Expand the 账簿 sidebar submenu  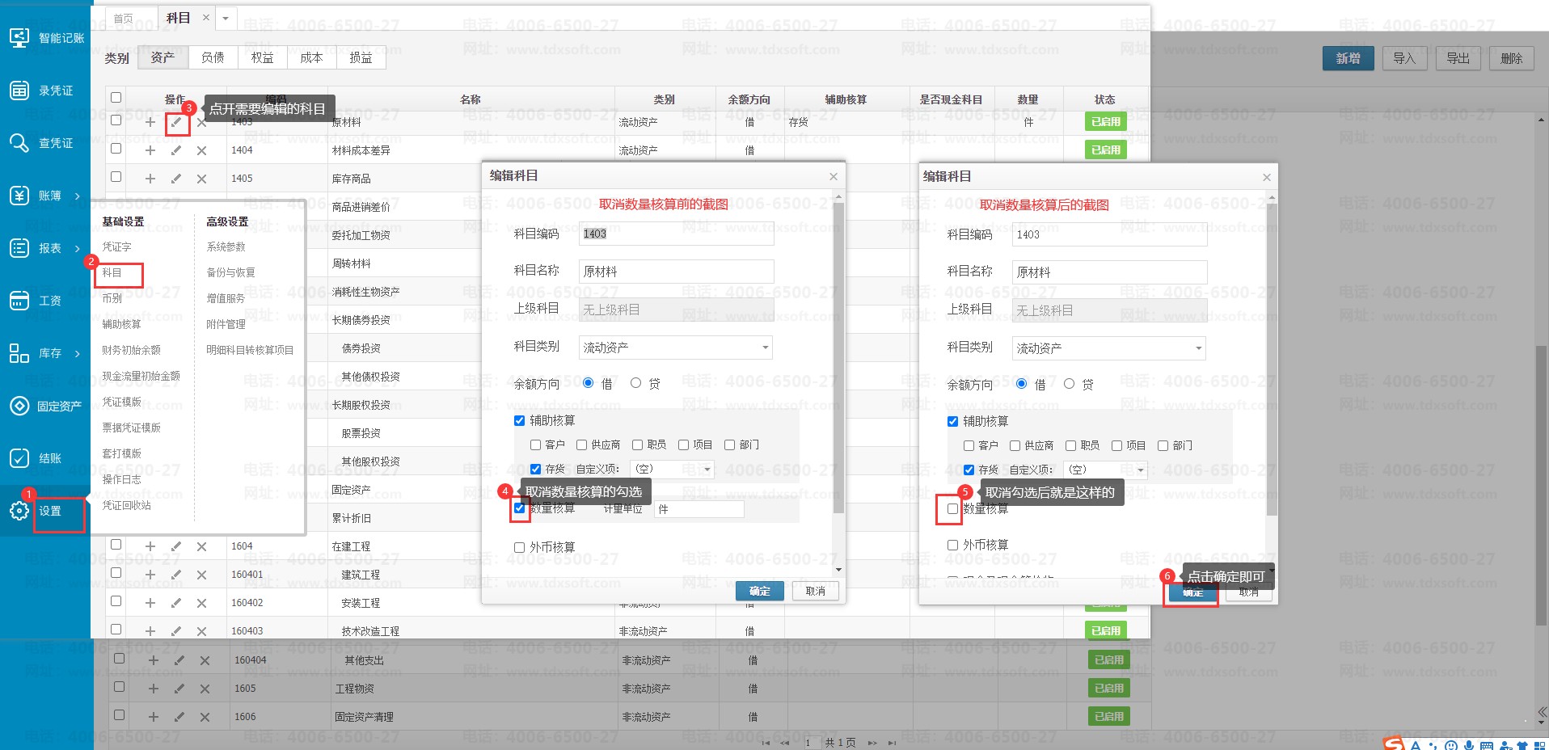(x=49, y=196)
